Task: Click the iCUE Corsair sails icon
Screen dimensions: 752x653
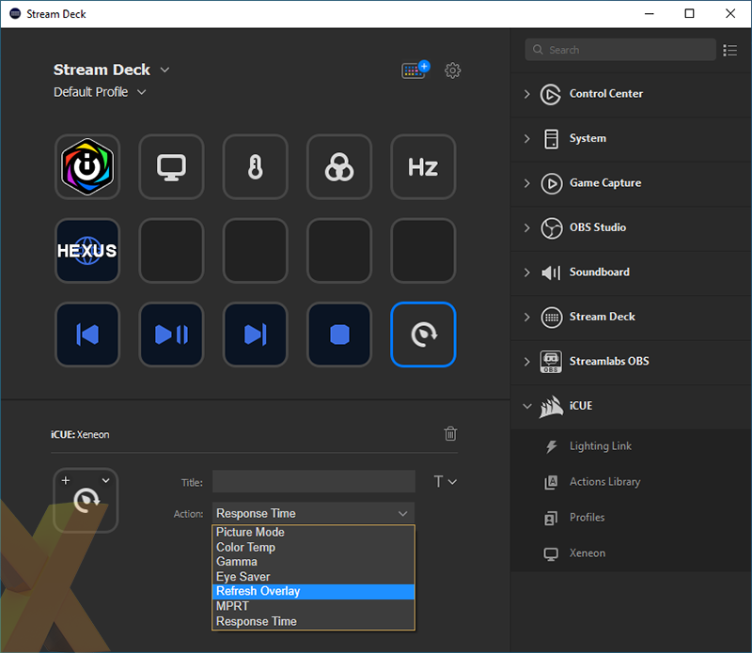Action: point(551,407)
